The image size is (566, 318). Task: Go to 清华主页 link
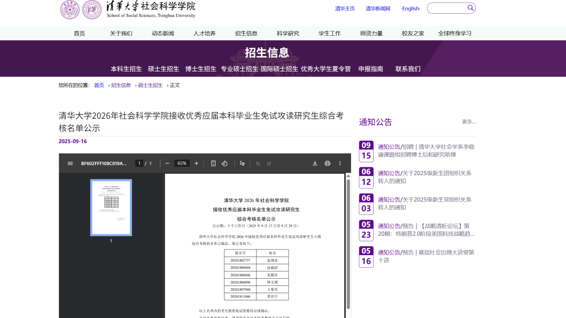point(345,8)
